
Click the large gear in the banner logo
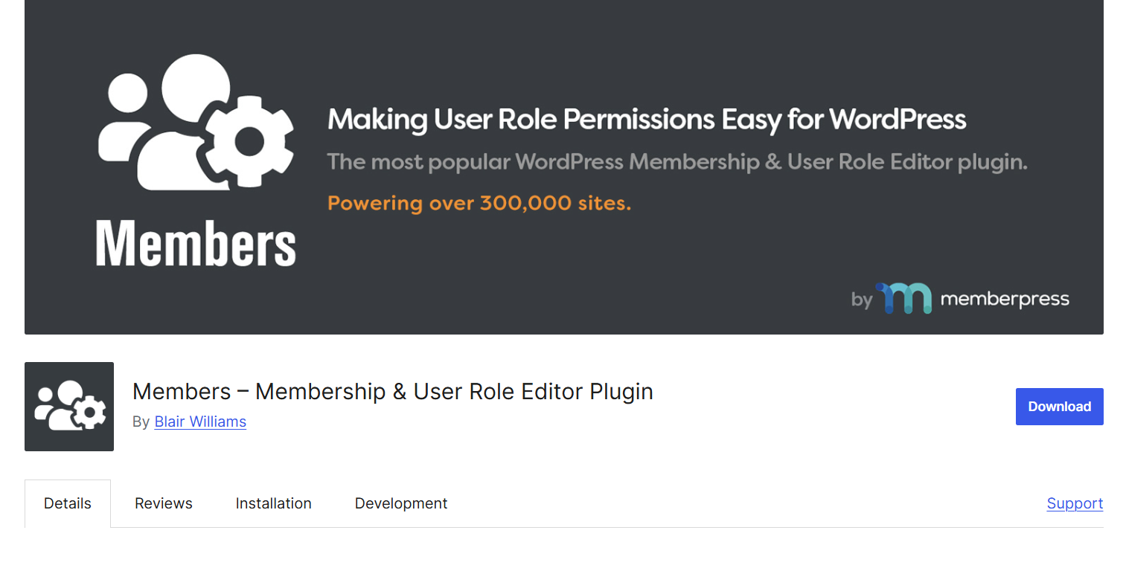249,139
